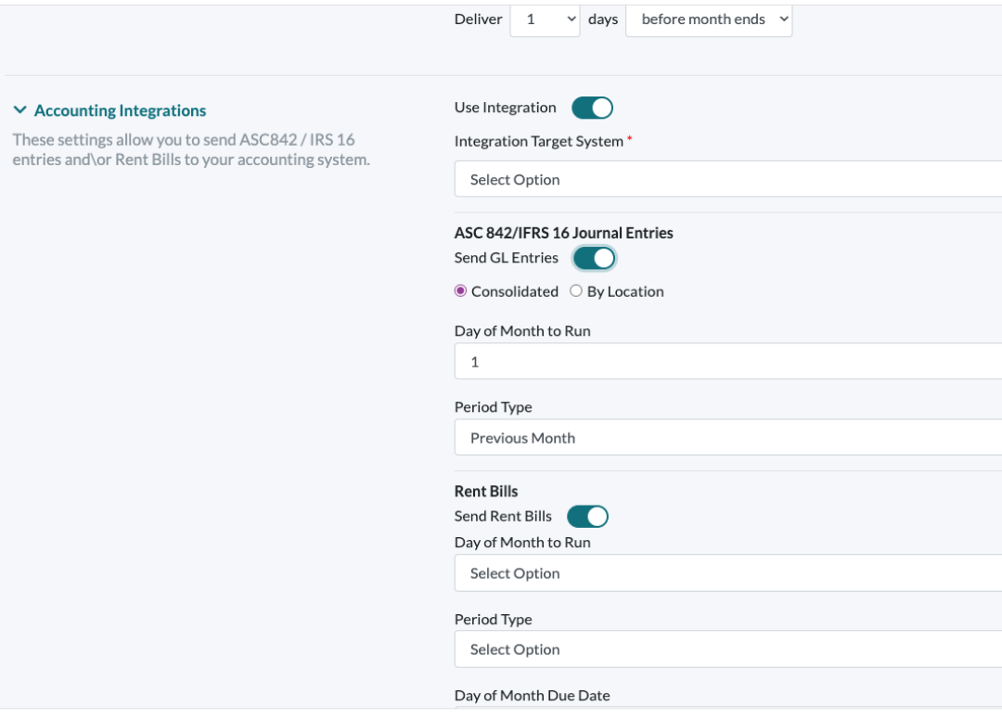Select the Consolidated radio button
Image resolution: width=1002 pixels, height=719 pixels.
[461, 291]
